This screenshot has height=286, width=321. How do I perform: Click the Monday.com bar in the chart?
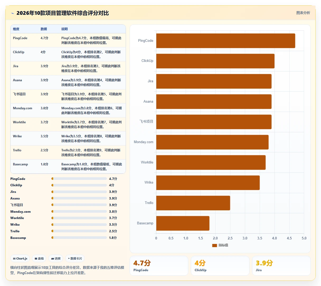(x=213, y=142)
